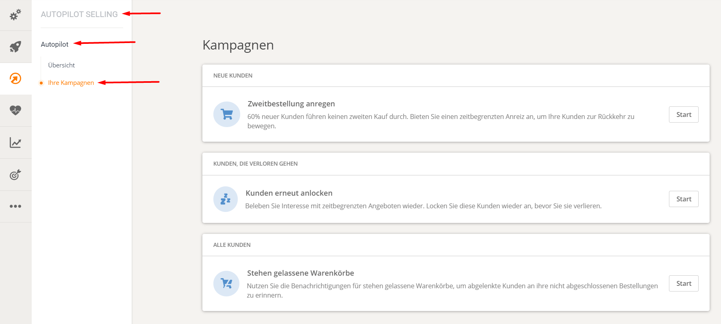The width and height of the screenshot is (721, 324).
Task: Click the NEUE KUNDEN section header
Action: [233, 76]
